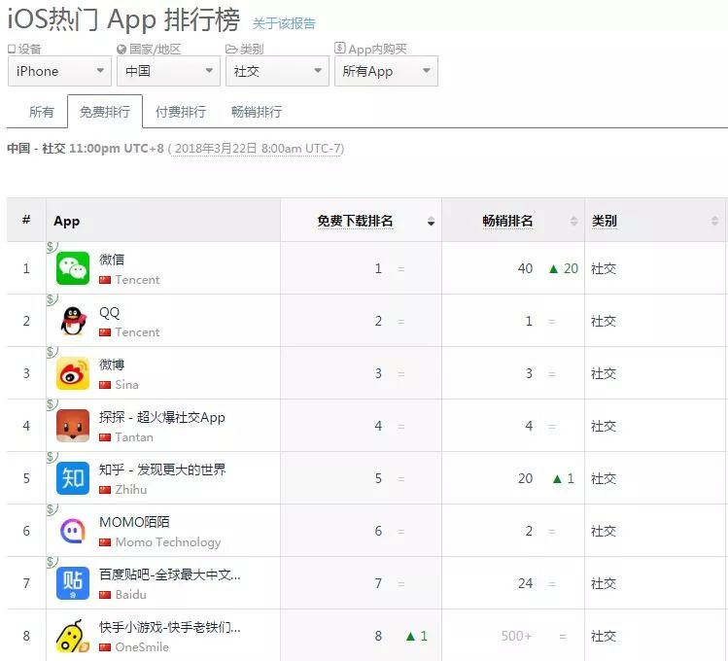Screen dimensions: 728x661
Task: Click Tencent publisher under 微信
Action: [137, 280]
